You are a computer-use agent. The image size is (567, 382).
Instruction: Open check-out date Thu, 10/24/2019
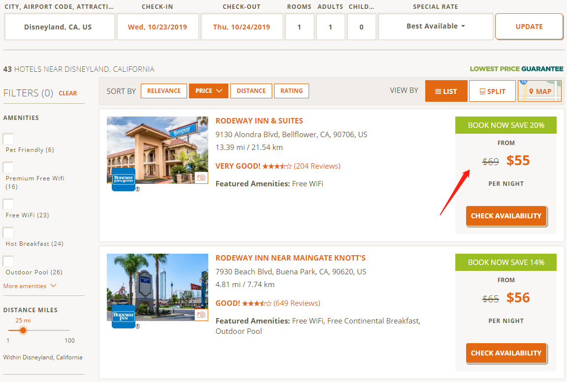(242, 27)
